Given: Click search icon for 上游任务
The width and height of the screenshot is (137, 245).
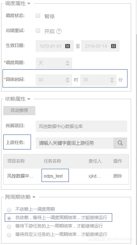Looking at the screenshot, I should pyautogui.click(x=120, y=143).
